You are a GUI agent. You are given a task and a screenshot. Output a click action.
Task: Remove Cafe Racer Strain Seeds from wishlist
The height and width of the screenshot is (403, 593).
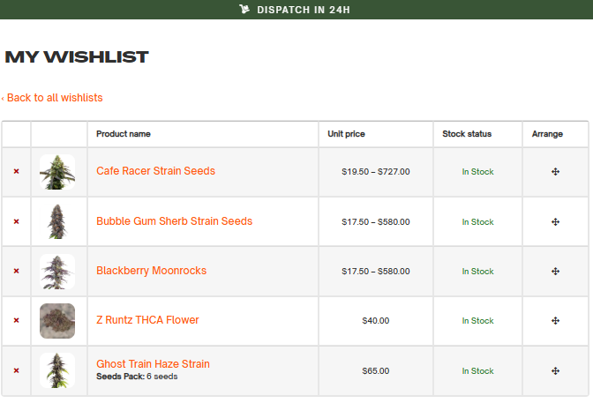(16, 171)
